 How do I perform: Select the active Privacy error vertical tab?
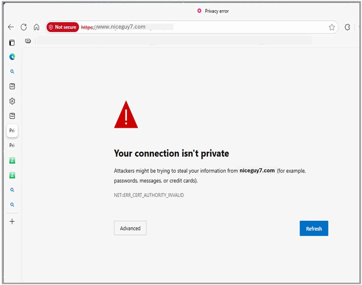pos(12,131)
